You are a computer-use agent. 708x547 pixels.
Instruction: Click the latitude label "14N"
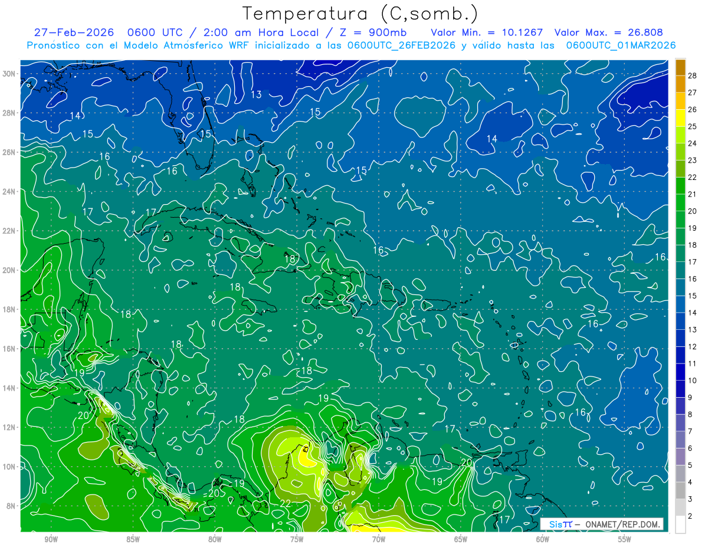coord(9,388)
